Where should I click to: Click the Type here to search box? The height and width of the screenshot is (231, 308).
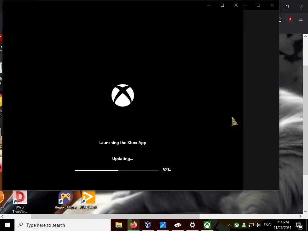63,225
